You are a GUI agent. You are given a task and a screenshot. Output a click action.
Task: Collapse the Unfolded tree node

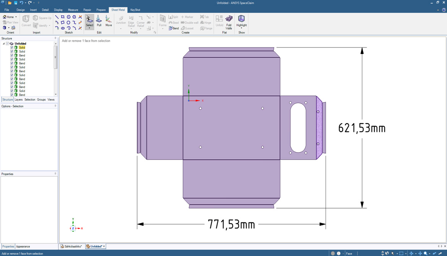4,44
